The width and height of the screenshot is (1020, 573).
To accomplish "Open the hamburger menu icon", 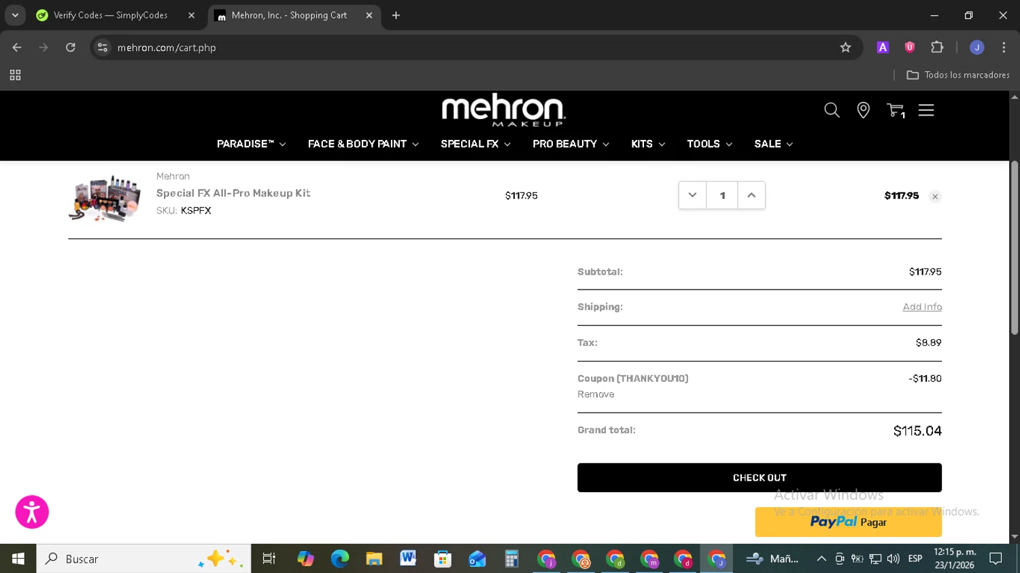I will (x=926, y=110).
